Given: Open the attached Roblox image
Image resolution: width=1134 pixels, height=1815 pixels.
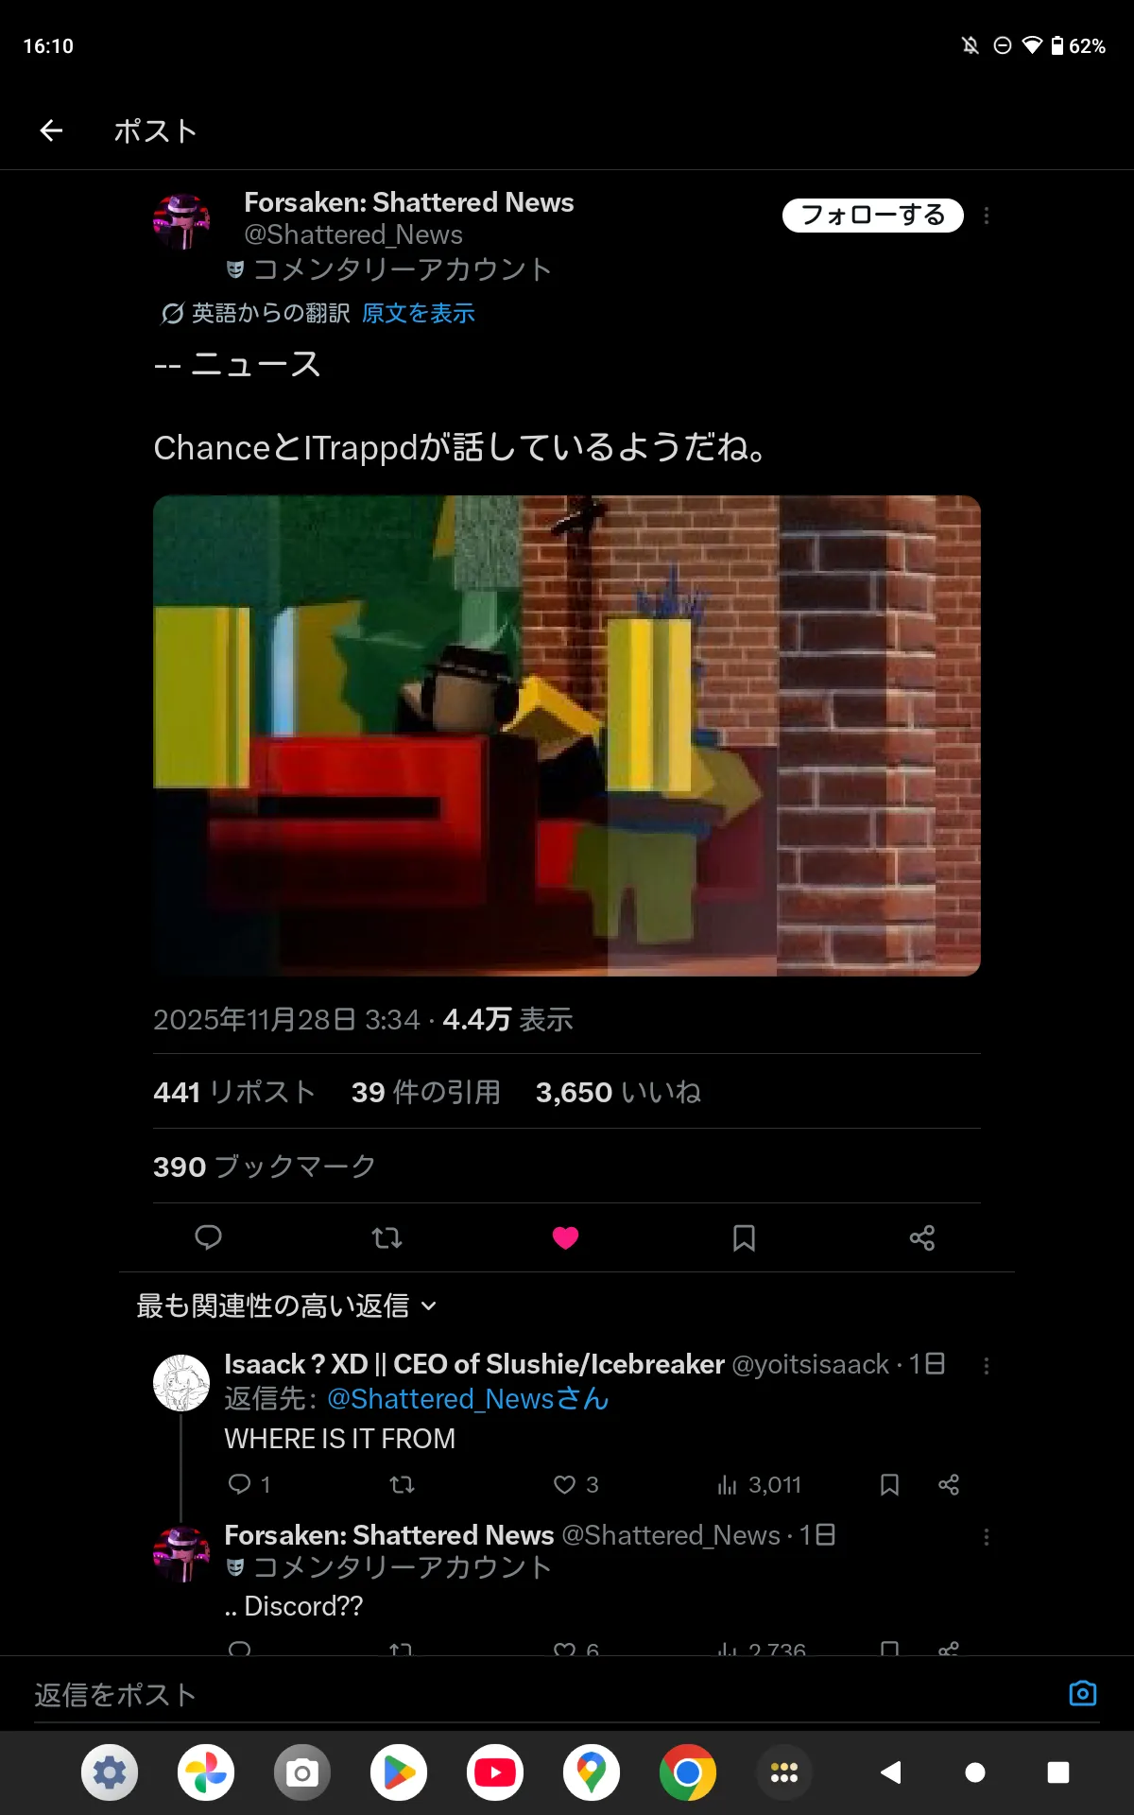Looking at the screenshot, I should 567,735.
